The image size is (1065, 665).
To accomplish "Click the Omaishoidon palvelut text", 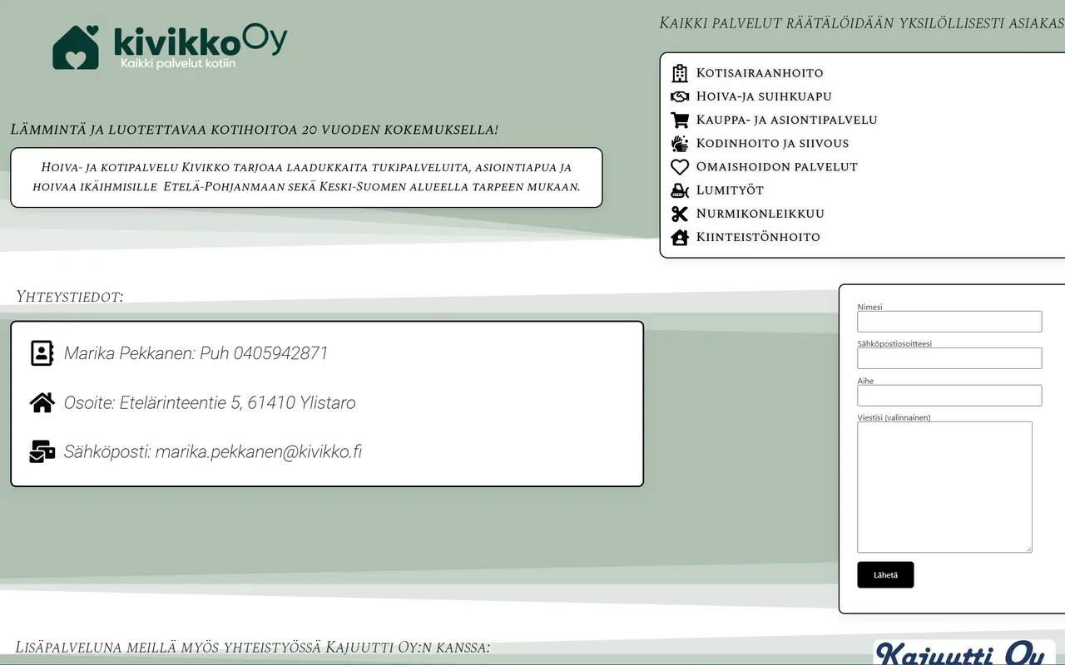I will [x=776, y=167].
